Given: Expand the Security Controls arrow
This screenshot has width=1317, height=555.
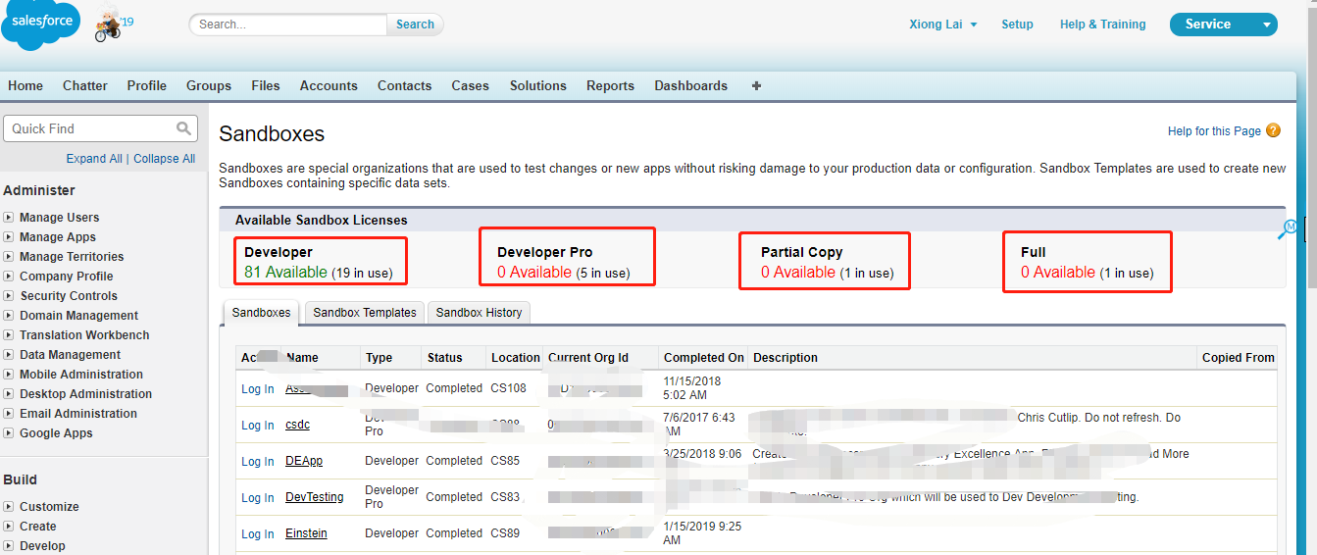Looking at the screenshot, I should tap(9, 296).
